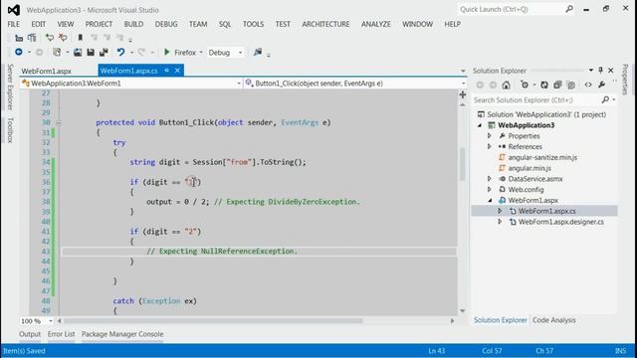Undo the last edit with Undo icon
637x358 pixels.
click(120, 53)
